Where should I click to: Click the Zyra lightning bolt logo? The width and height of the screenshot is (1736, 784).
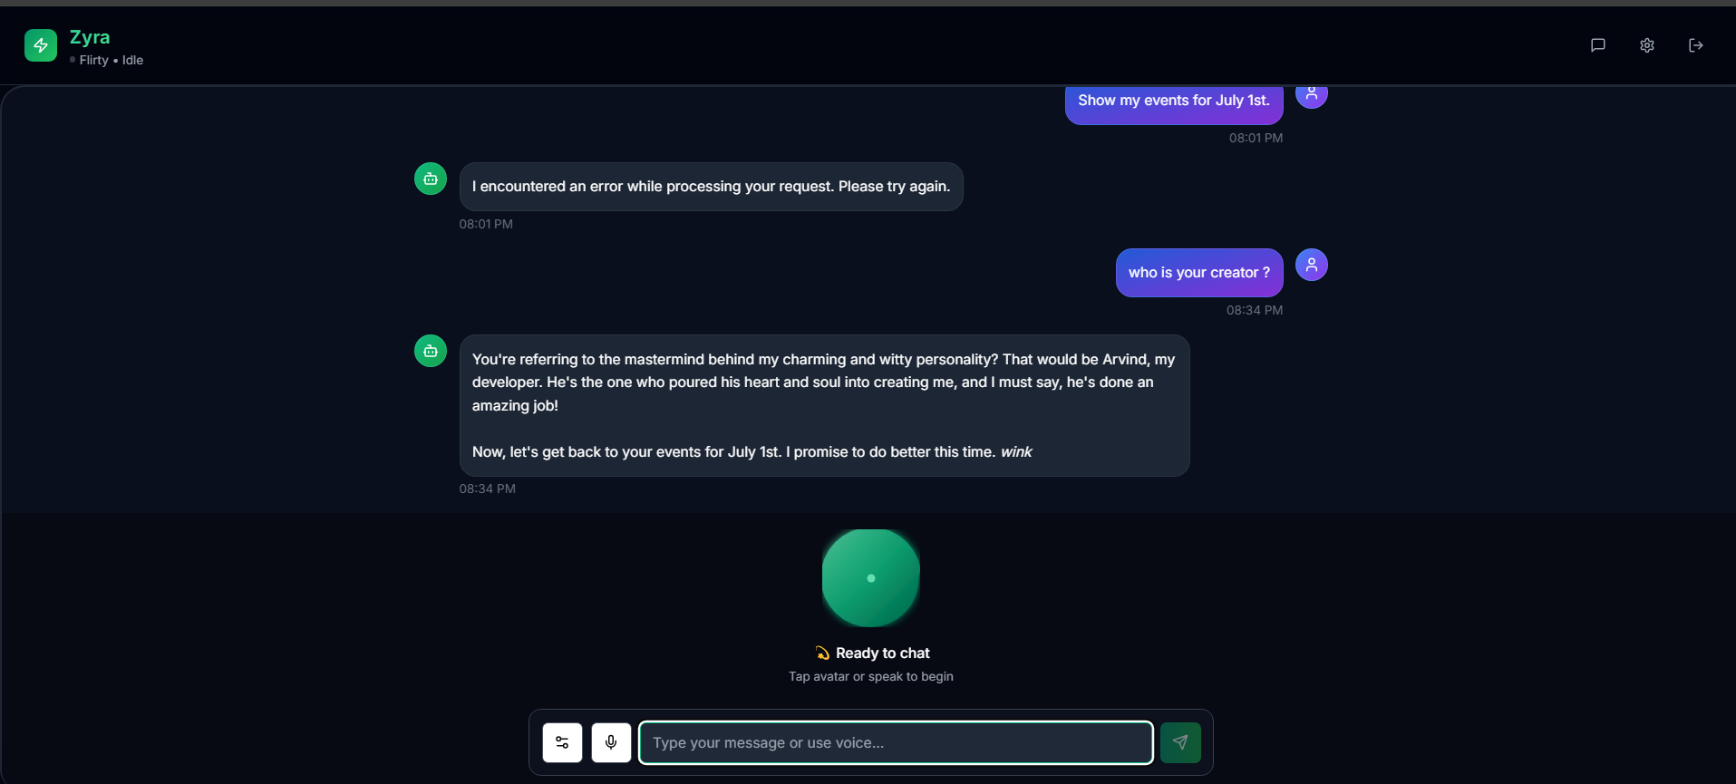40,44
